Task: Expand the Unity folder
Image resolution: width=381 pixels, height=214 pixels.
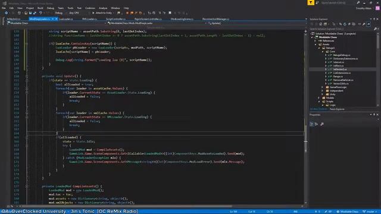Action: pos(323,94)
